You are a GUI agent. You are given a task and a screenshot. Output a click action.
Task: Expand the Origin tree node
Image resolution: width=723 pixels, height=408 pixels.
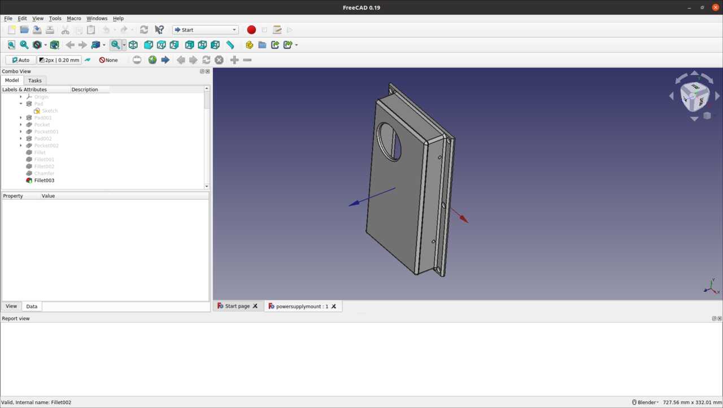(x=21, y=97)
